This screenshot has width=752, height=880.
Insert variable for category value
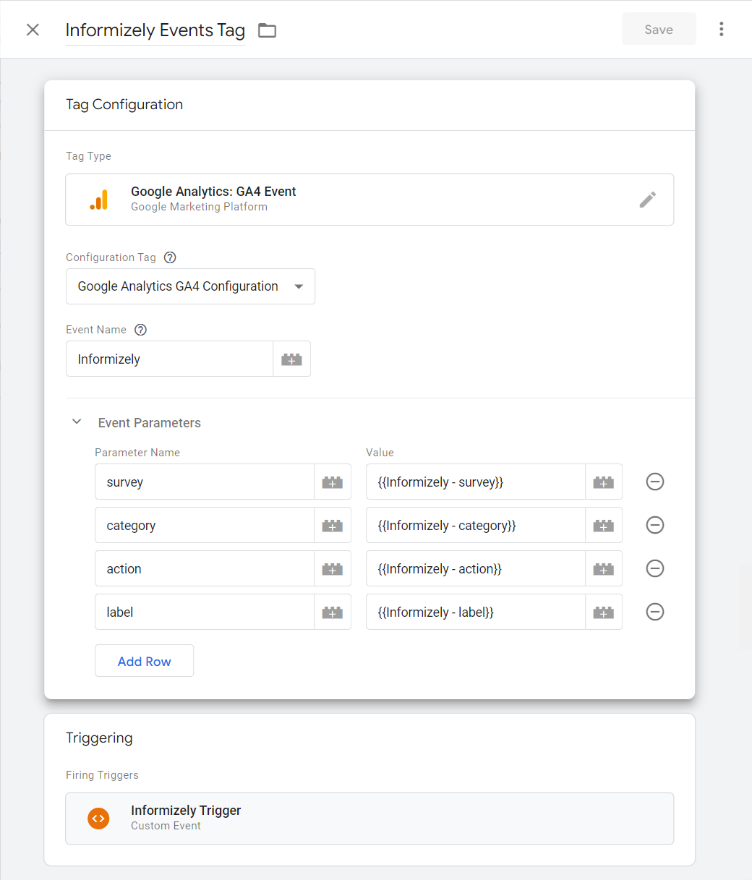pyautogui.click(x=604, y=525)
